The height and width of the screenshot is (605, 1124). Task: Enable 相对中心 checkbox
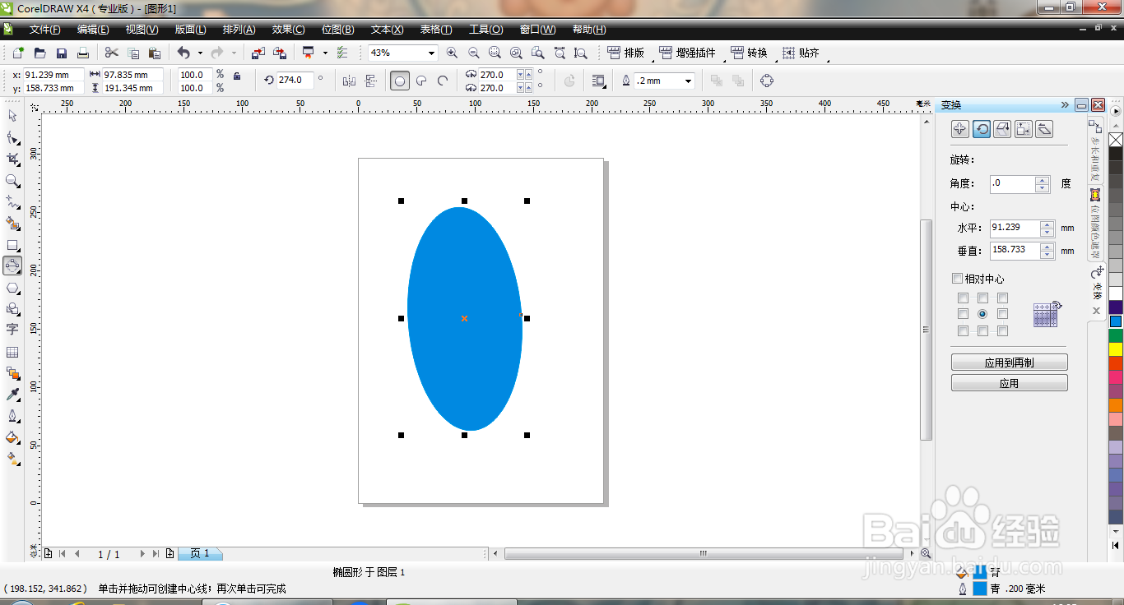pos(957,279)
